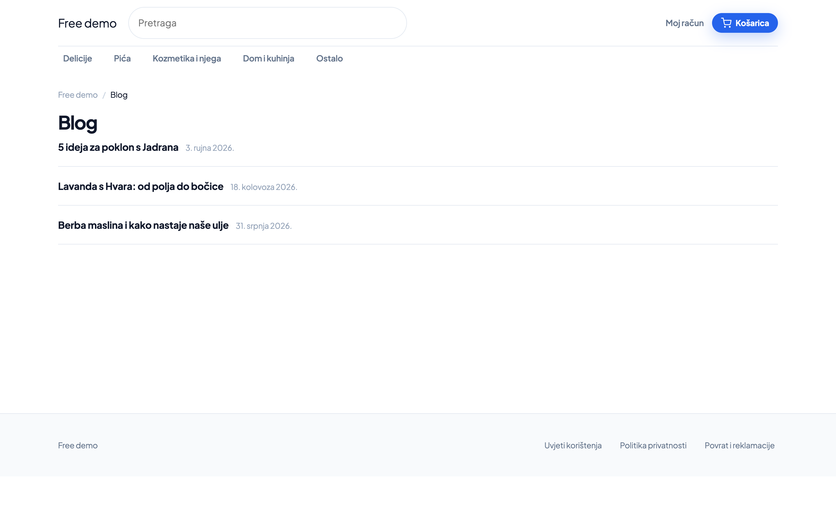Click the Free demo breadcrumb link

click(x=78, y=95)
